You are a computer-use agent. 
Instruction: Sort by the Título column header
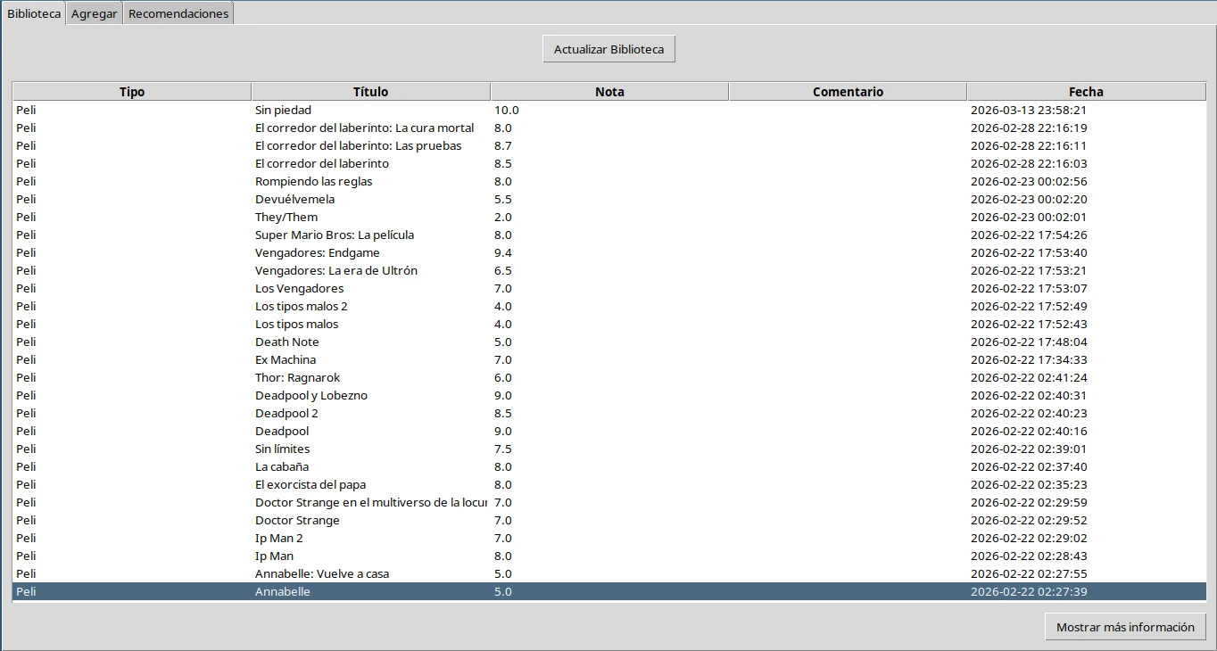[x=370, y=92]
